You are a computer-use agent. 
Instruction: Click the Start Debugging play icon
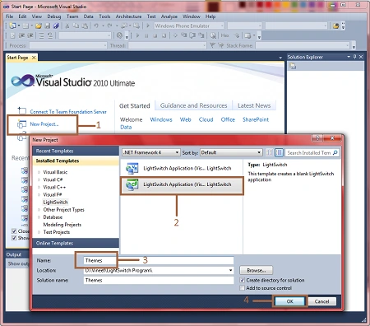148,26
